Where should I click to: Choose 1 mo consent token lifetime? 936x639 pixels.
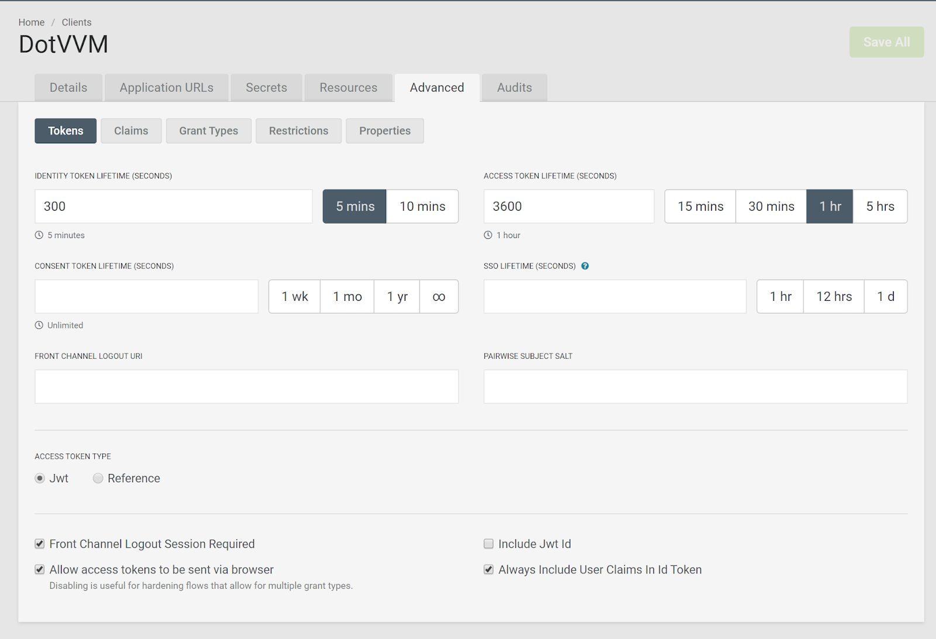point(347,297)
